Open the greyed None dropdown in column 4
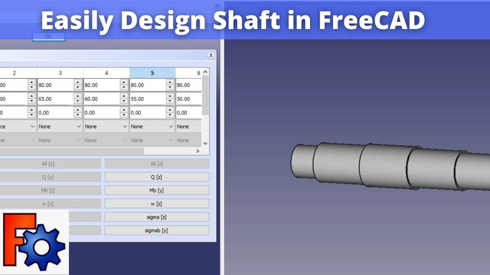Screen dimensions: 490x275 [x=106, y=140]
